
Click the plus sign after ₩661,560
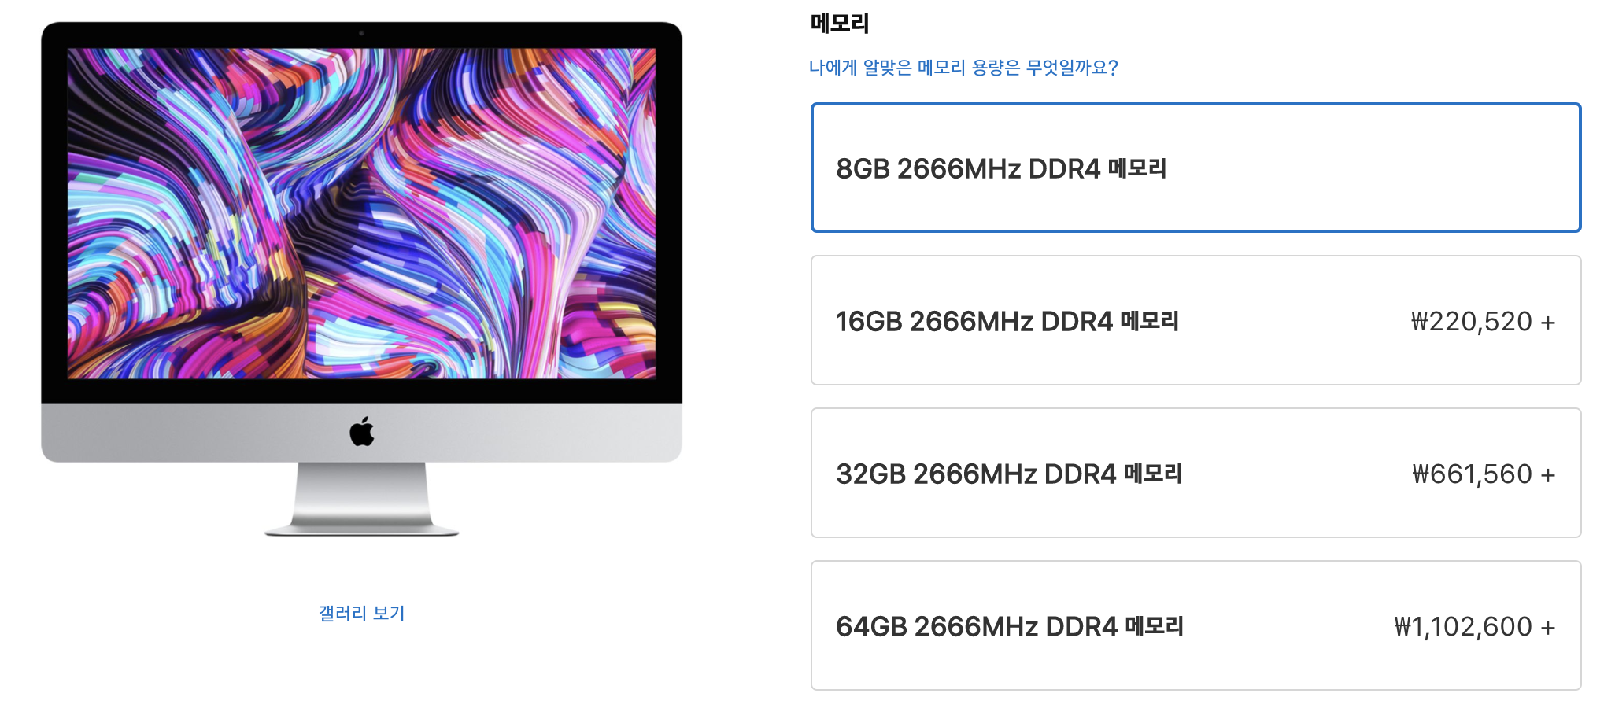1548,475
